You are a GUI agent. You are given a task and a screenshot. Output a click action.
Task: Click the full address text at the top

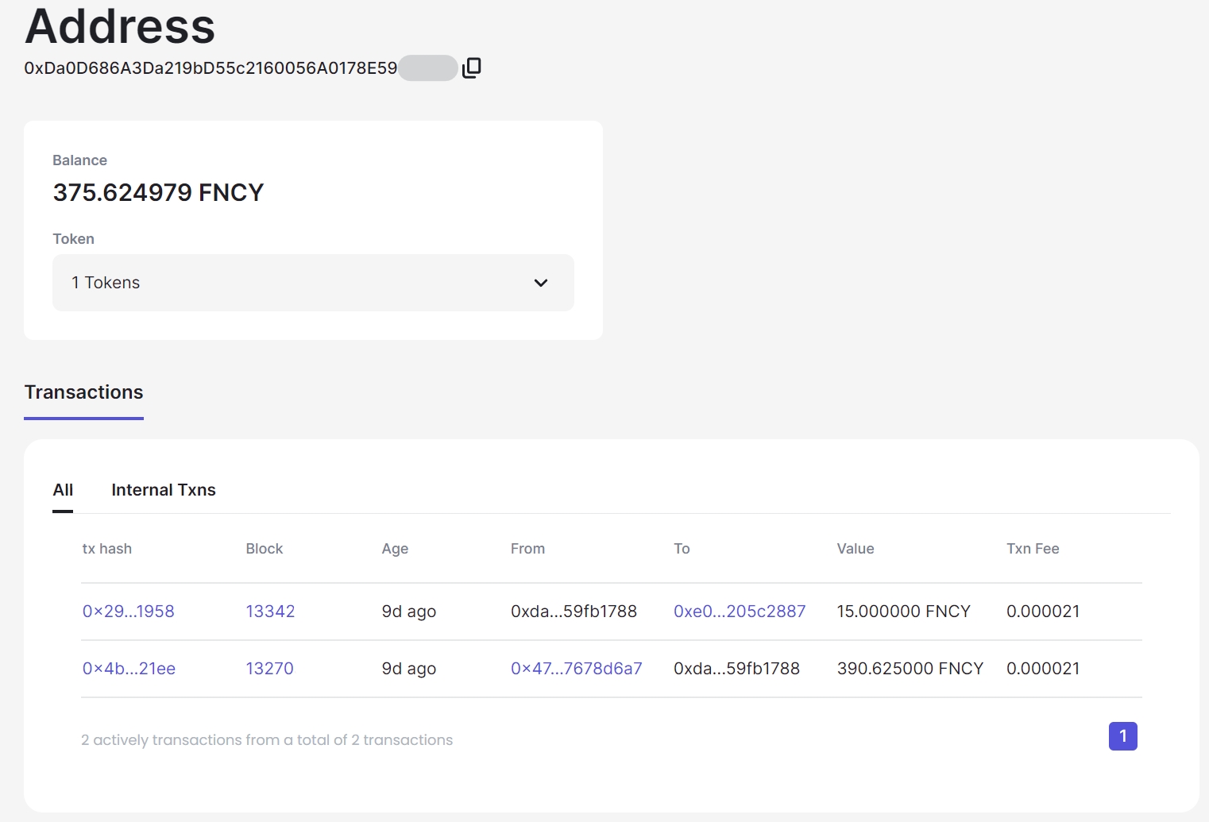pyautogui.click(x=211, y=68)
